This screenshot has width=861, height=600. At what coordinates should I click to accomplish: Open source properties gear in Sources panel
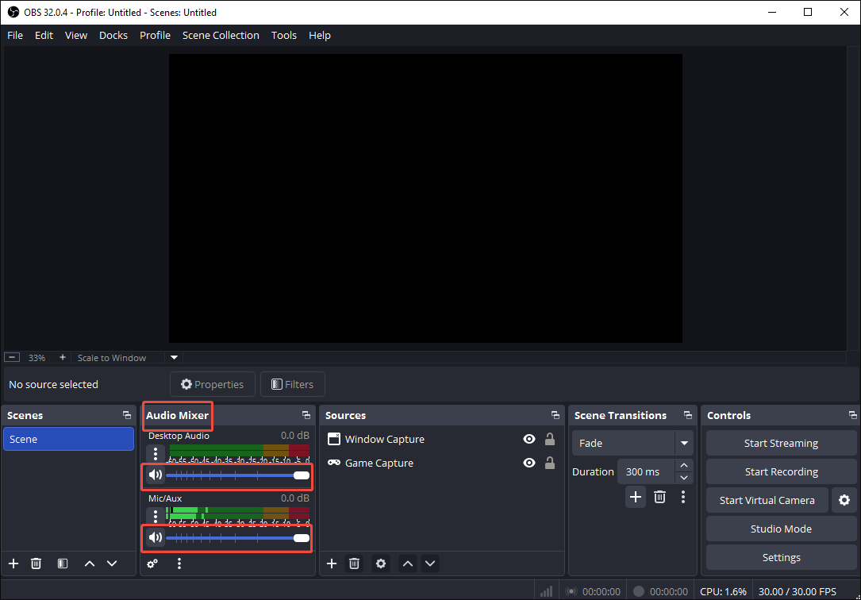(x=381, y=563)
